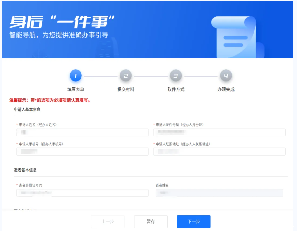Click into the 申请人手机号 field
297x232 pixels.
pyautogui.click(x=82, y=152)
